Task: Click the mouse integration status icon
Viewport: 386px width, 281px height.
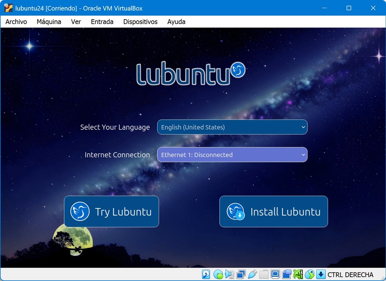Action: (309, 274)
